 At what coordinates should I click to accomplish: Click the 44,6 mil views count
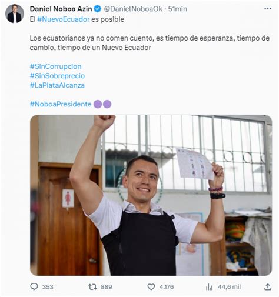tap(229, 287)
